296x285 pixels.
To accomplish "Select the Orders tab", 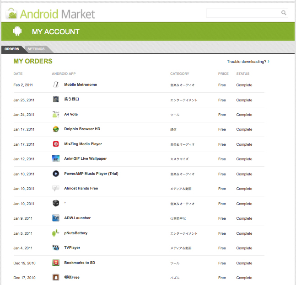I will point(12,49).
